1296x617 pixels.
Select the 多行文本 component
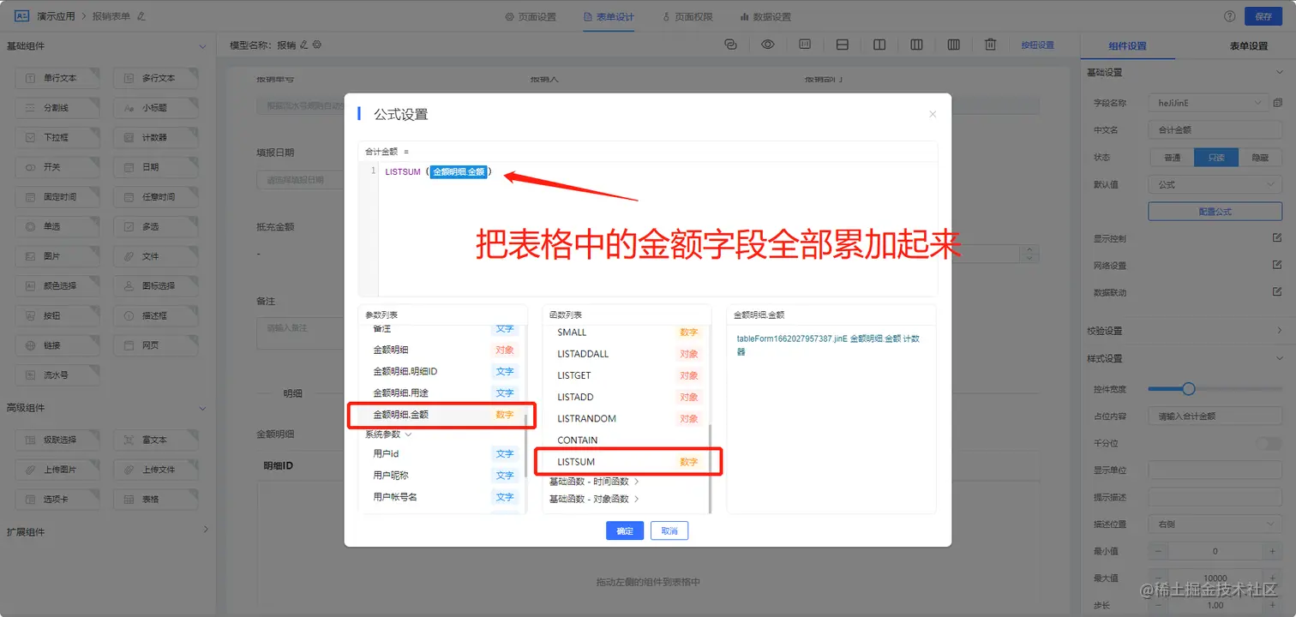(x=155, y=78)
